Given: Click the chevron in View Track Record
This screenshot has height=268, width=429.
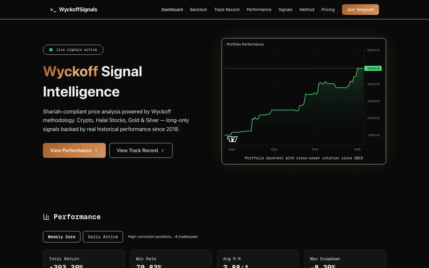Looking at the screenshot, I should (163, 150).
